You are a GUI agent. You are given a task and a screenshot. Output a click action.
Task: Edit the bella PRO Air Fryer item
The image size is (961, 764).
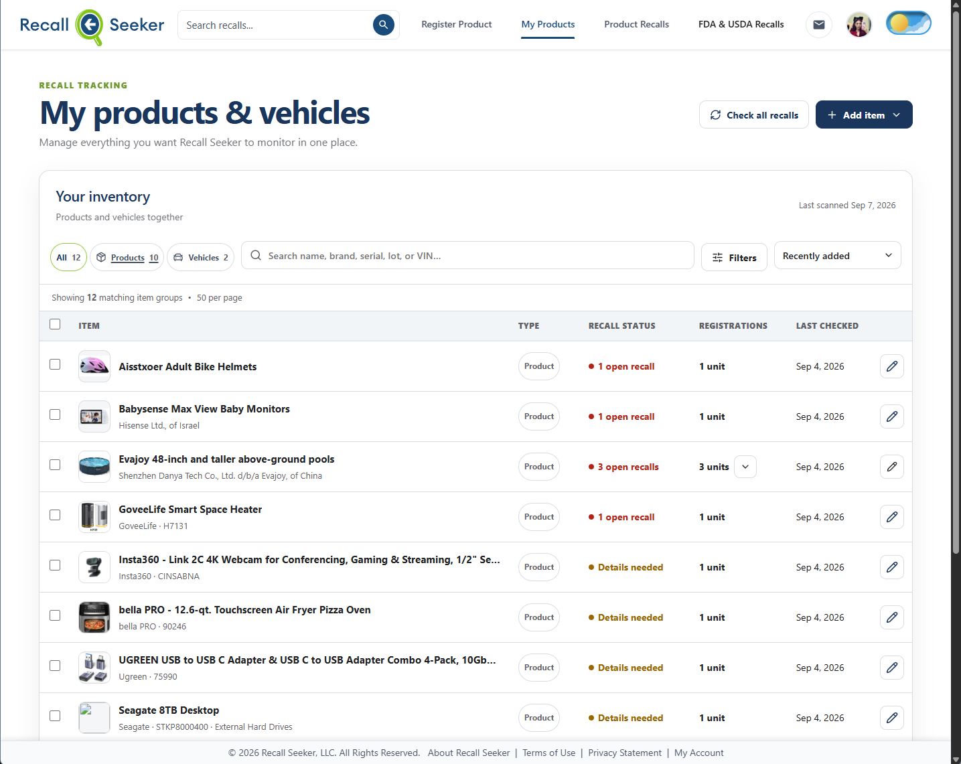pos(891,617)
